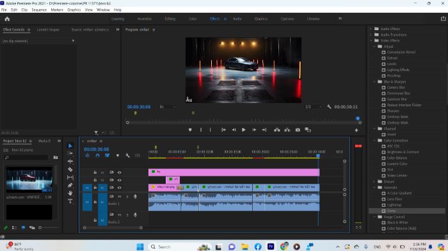Expand the Audio Transitions folder

[x=371, y=35]
